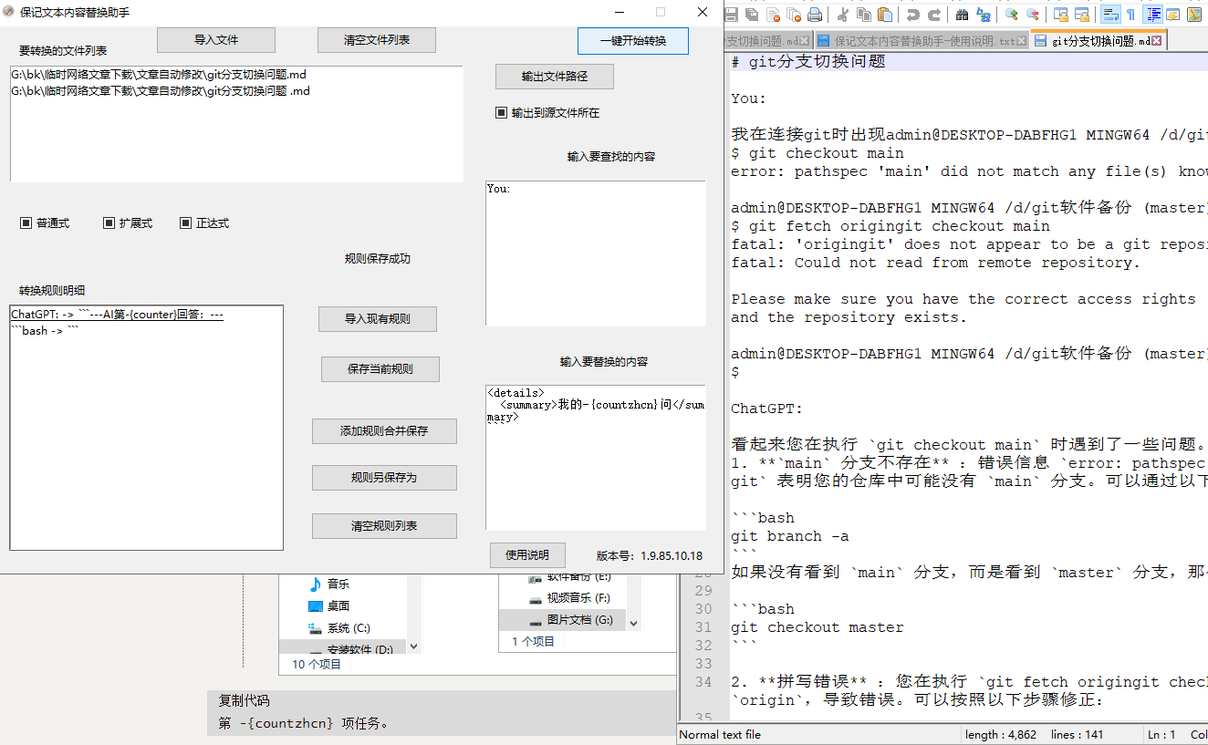The height and width of the screenshot is (745, 1208).
Task: Click the 导入文件 button
Action: 216,40
